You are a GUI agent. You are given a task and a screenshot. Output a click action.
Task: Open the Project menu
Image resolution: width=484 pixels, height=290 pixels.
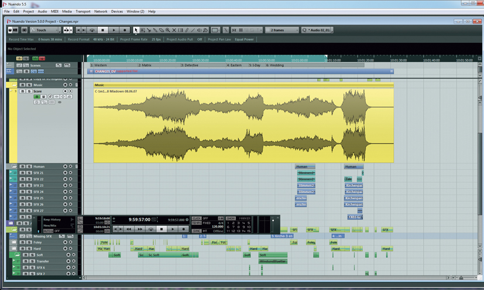coord(29,12)
